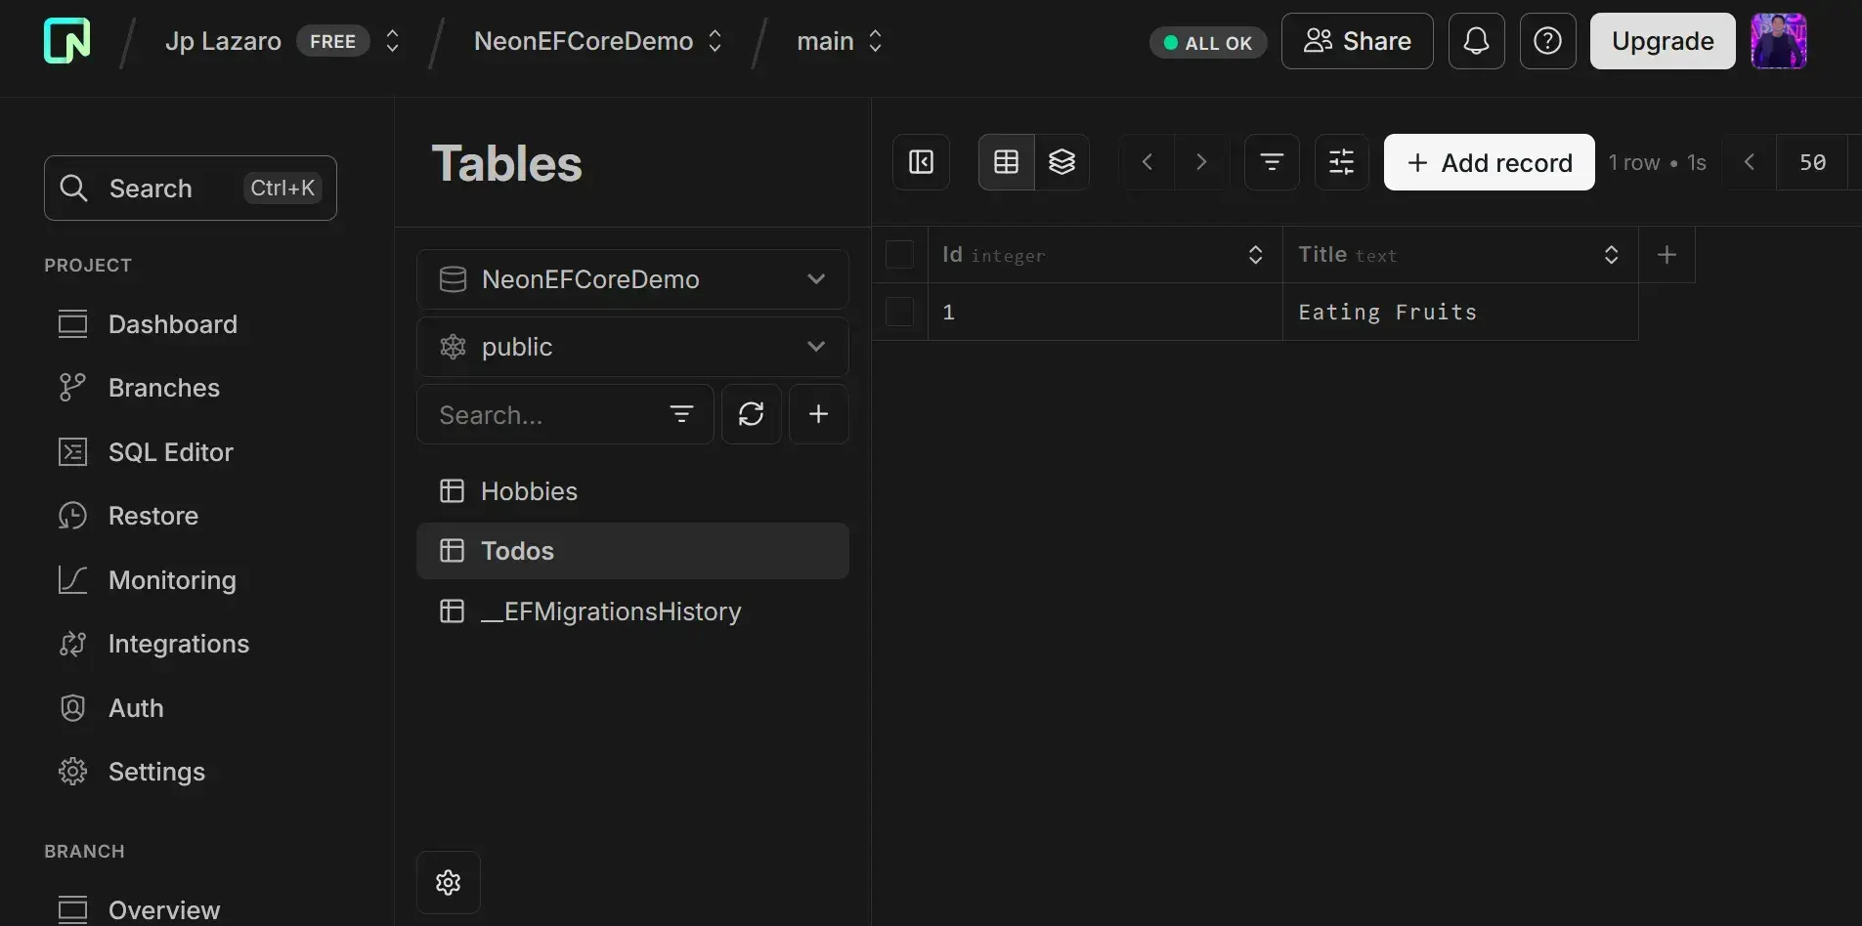Switch to grid table view
Screen dimensions: 1862x926
1006,162
